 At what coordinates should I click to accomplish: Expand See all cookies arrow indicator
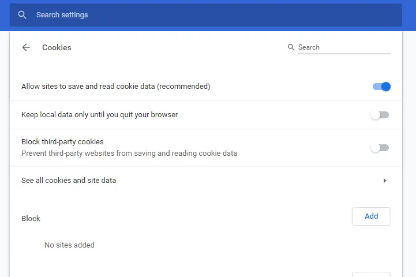385,181
